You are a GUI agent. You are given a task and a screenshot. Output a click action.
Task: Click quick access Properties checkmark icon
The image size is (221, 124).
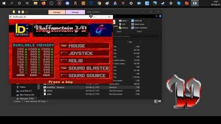coord(19,12)
